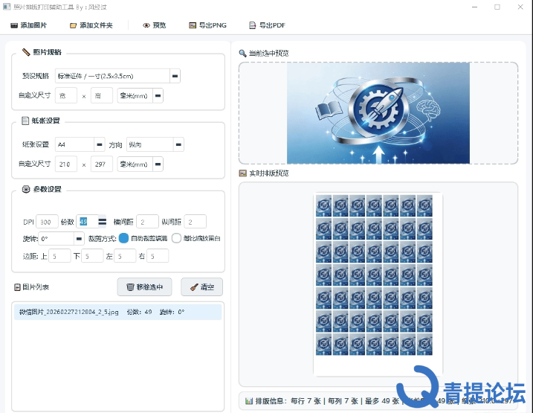Click the 份数 (copies) spinner arrows

101,222
